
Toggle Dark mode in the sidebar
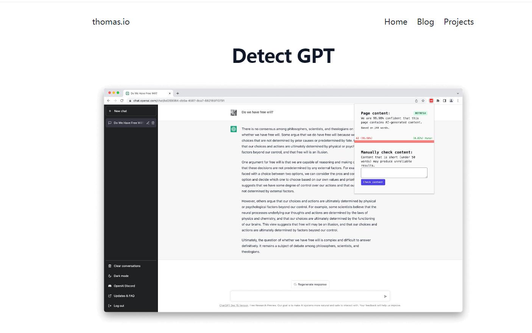[121, 276]
